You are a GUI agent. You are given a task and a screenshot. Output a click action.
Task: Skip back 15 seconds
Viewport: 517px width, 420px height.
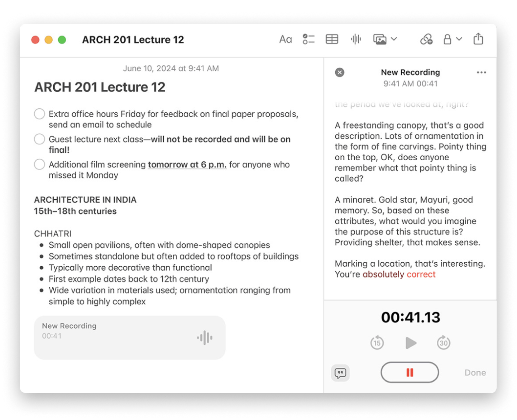coord(377,342)
